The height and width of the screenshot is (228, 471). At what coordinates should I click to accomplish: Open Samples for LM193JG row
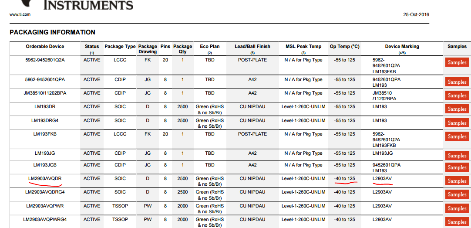coord(457,156)
